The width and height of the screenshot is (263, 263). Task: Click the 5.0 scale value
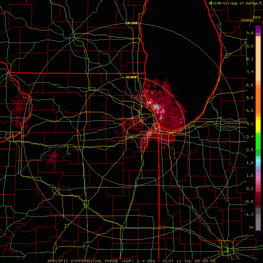point(250,111)
